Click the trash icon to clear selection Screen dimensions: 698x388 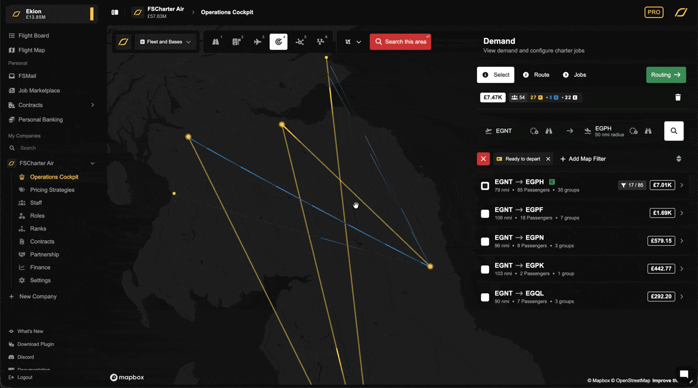click(678, 98)
